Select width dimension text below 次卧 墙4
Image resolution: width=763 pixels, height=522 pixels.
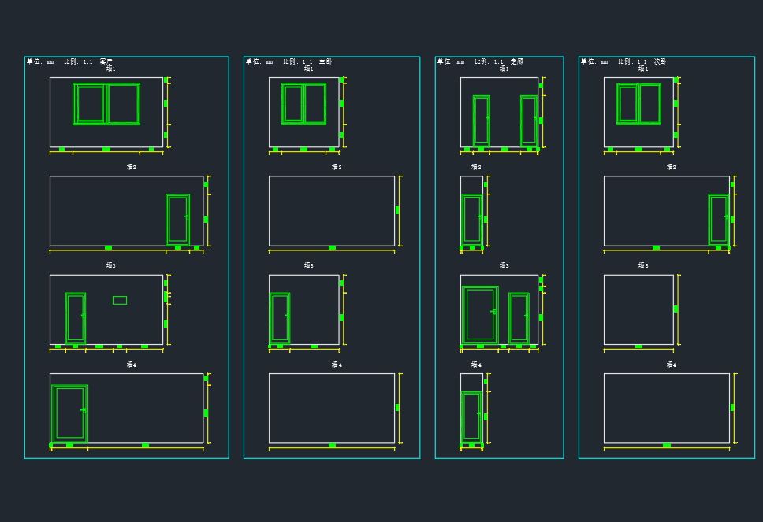pos(667,446)
